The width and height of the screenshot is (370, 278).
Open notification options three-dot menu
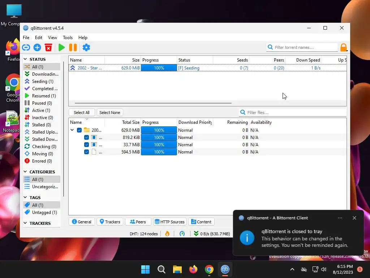point(340,218)
